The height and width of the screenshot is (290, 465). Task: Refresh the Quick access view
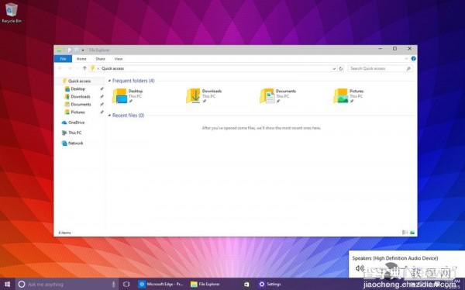341,68
